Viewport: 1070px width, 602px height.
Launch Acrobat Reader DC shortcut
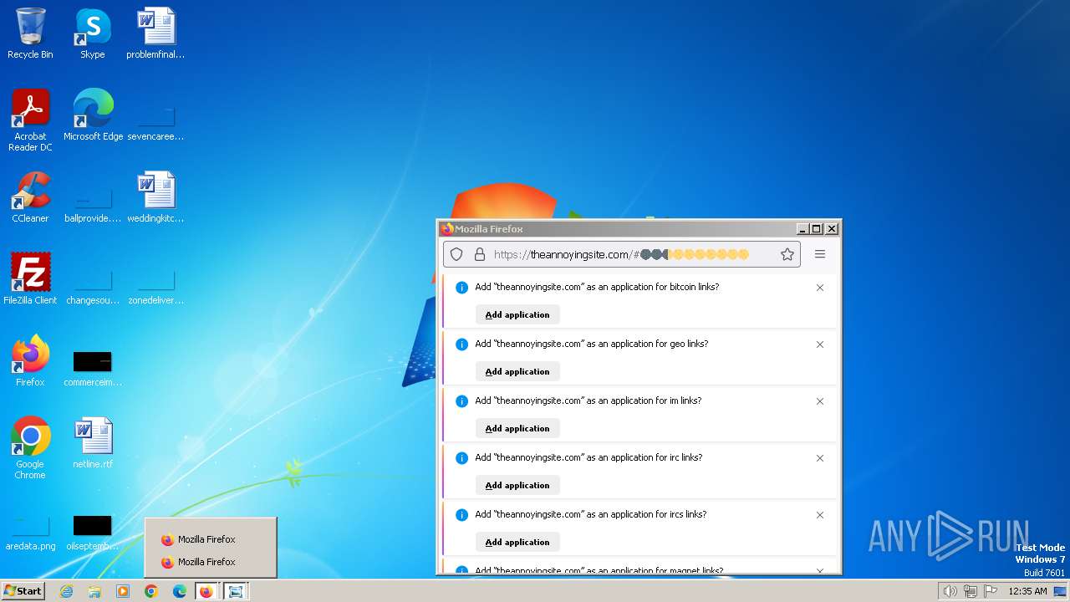30,120
